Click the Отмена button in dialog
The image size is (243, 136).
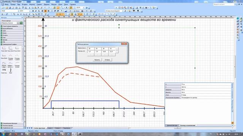[107, 60]
